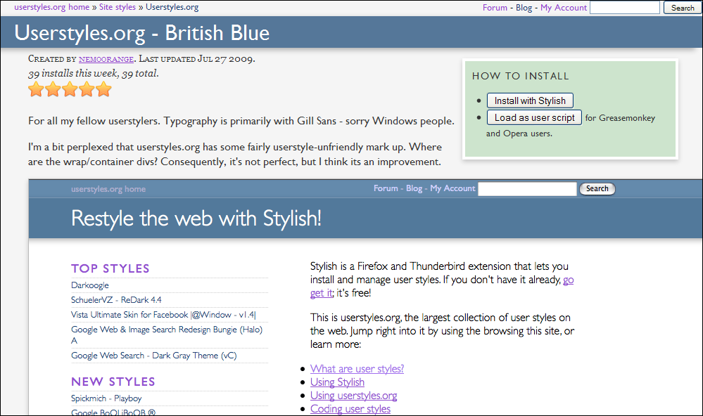Click the rounded Search button in the preview
The width and height of the screenshot is (703, 416).
coord(597,189)
